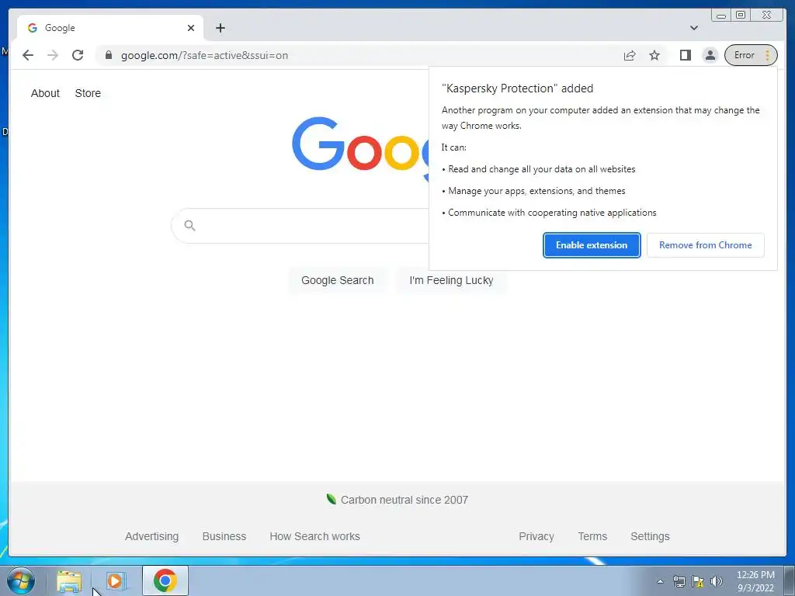Open the Error Chrome menu button
Image resolution: width=795 pixels, height=596 pixels.
point(751,55)
